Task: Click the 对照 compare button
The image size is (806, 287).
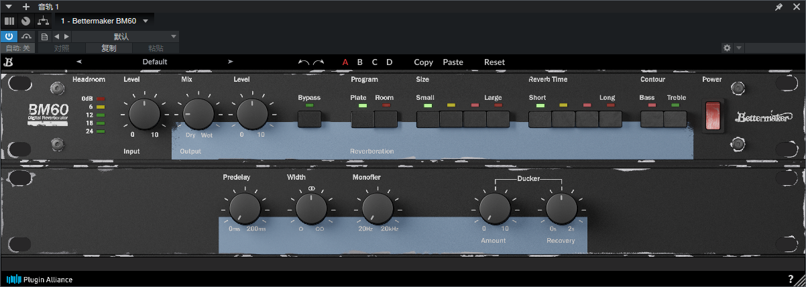Action: coord(62,48)
